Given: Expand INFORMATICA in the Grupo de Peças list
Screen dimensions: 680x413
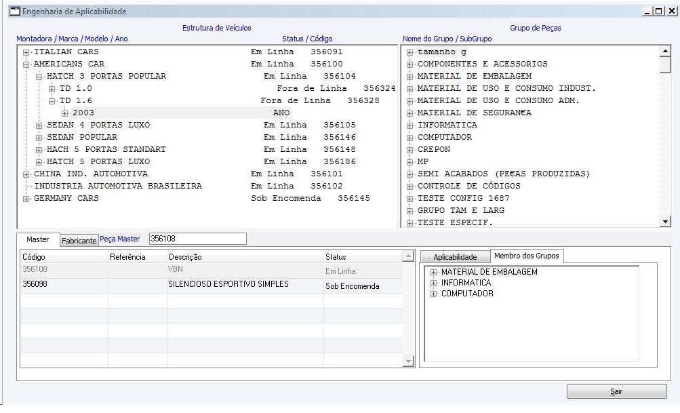Looking at the screenshot, I should (x=409, y=125).
